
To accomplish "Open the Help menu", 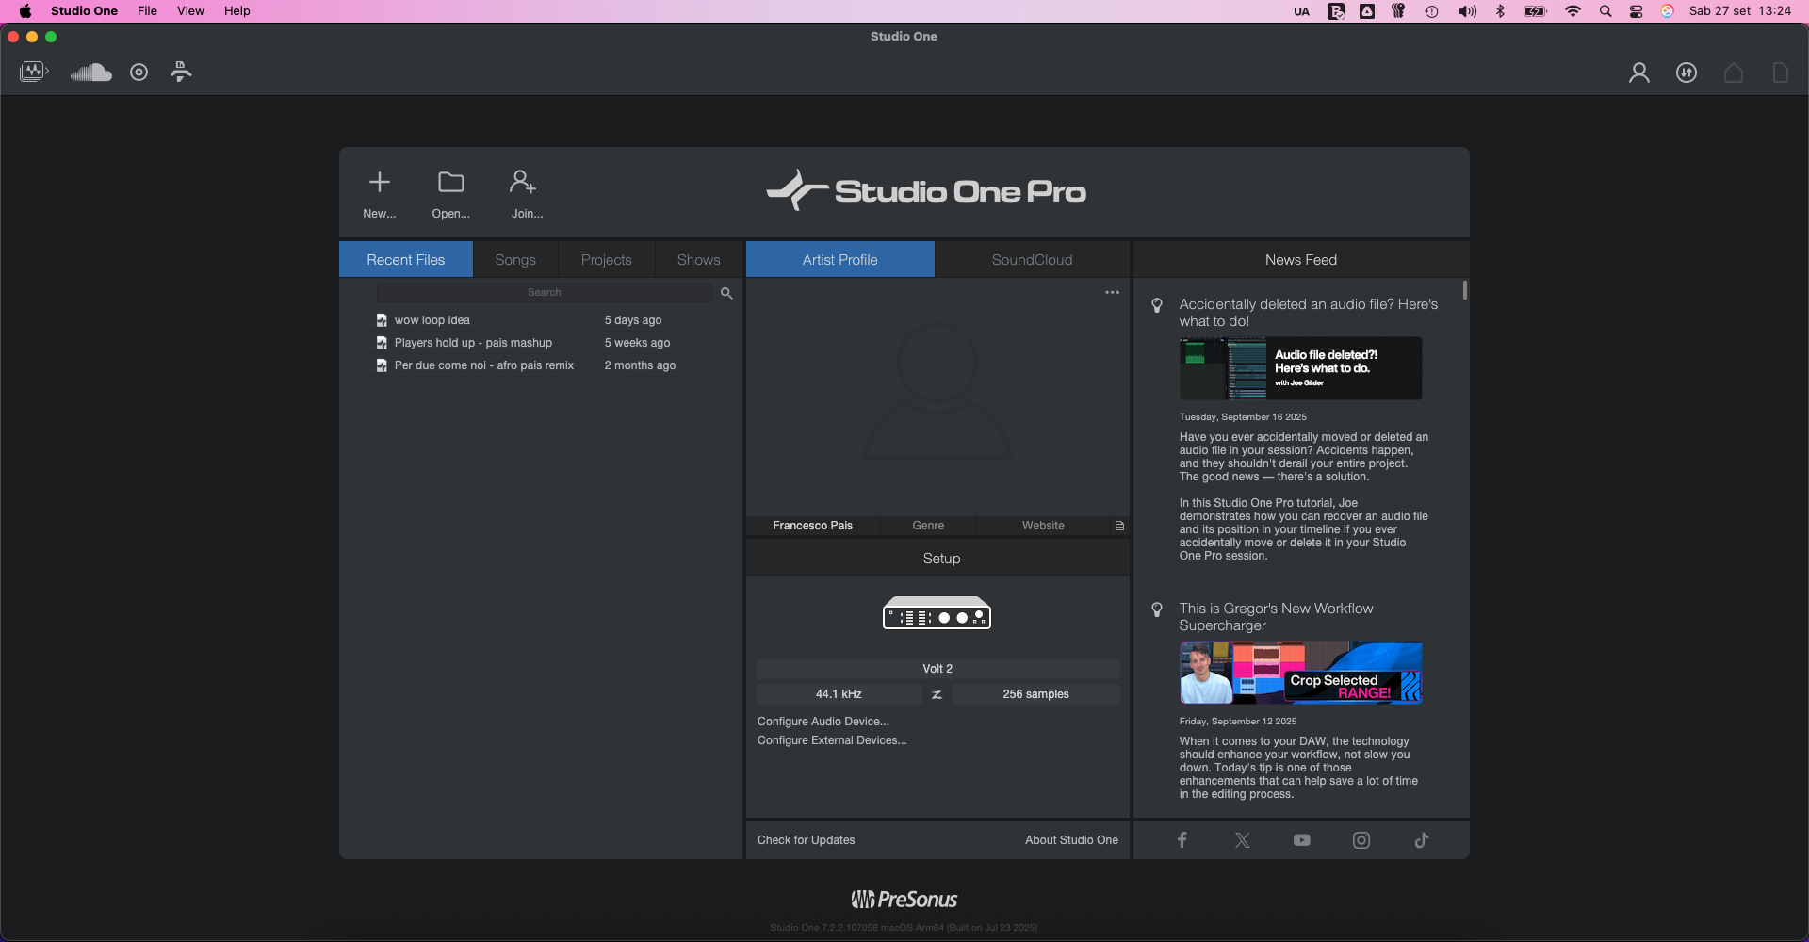I will pos(237,11).
